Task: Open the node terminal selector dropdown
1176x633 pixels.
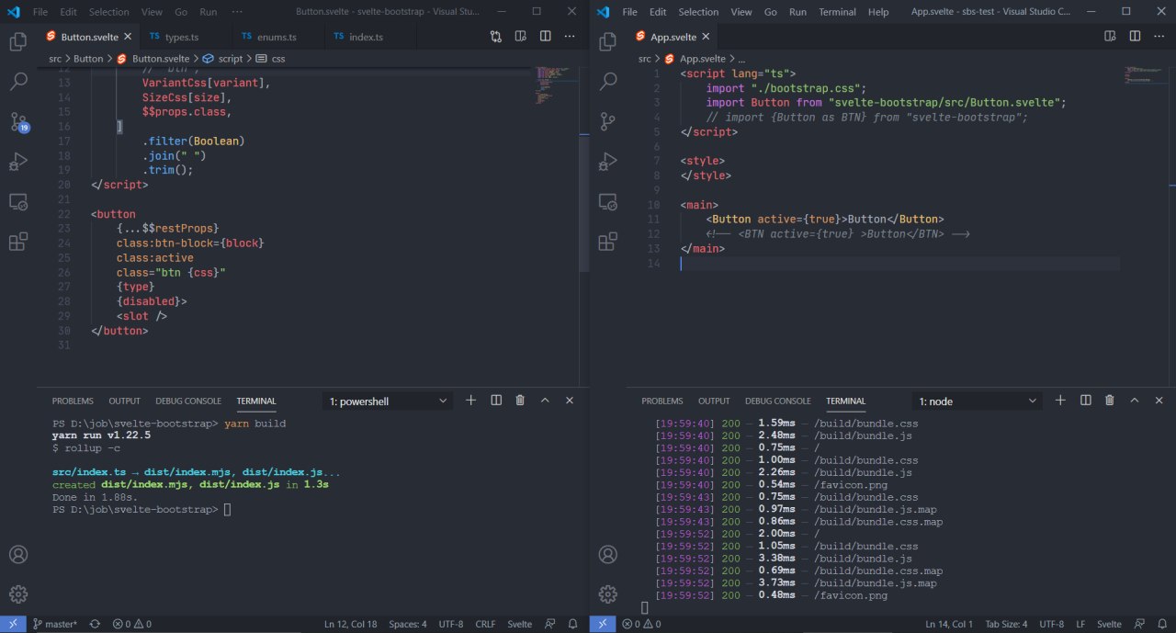Action: [x=978, y=401]
